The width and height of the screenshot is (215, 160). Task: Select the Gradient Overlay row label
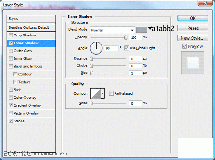tap(27, 105)
